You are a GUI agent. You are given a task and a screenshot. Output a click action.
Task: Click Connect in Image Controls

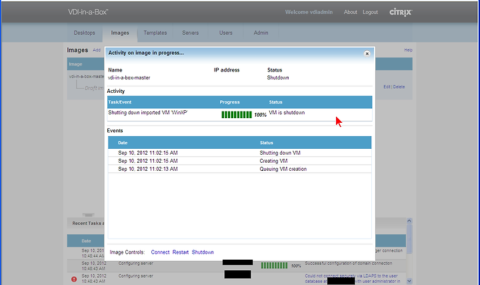click(x=160, y=252)
